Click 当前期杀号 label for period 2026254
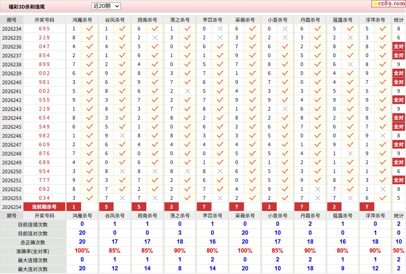This screenshot has height=274, width=406. (44, 207)
